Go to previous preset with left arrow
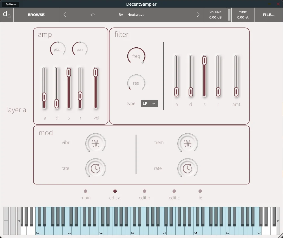The height and width of the screenshot is (238, 283). coord(65,15)
